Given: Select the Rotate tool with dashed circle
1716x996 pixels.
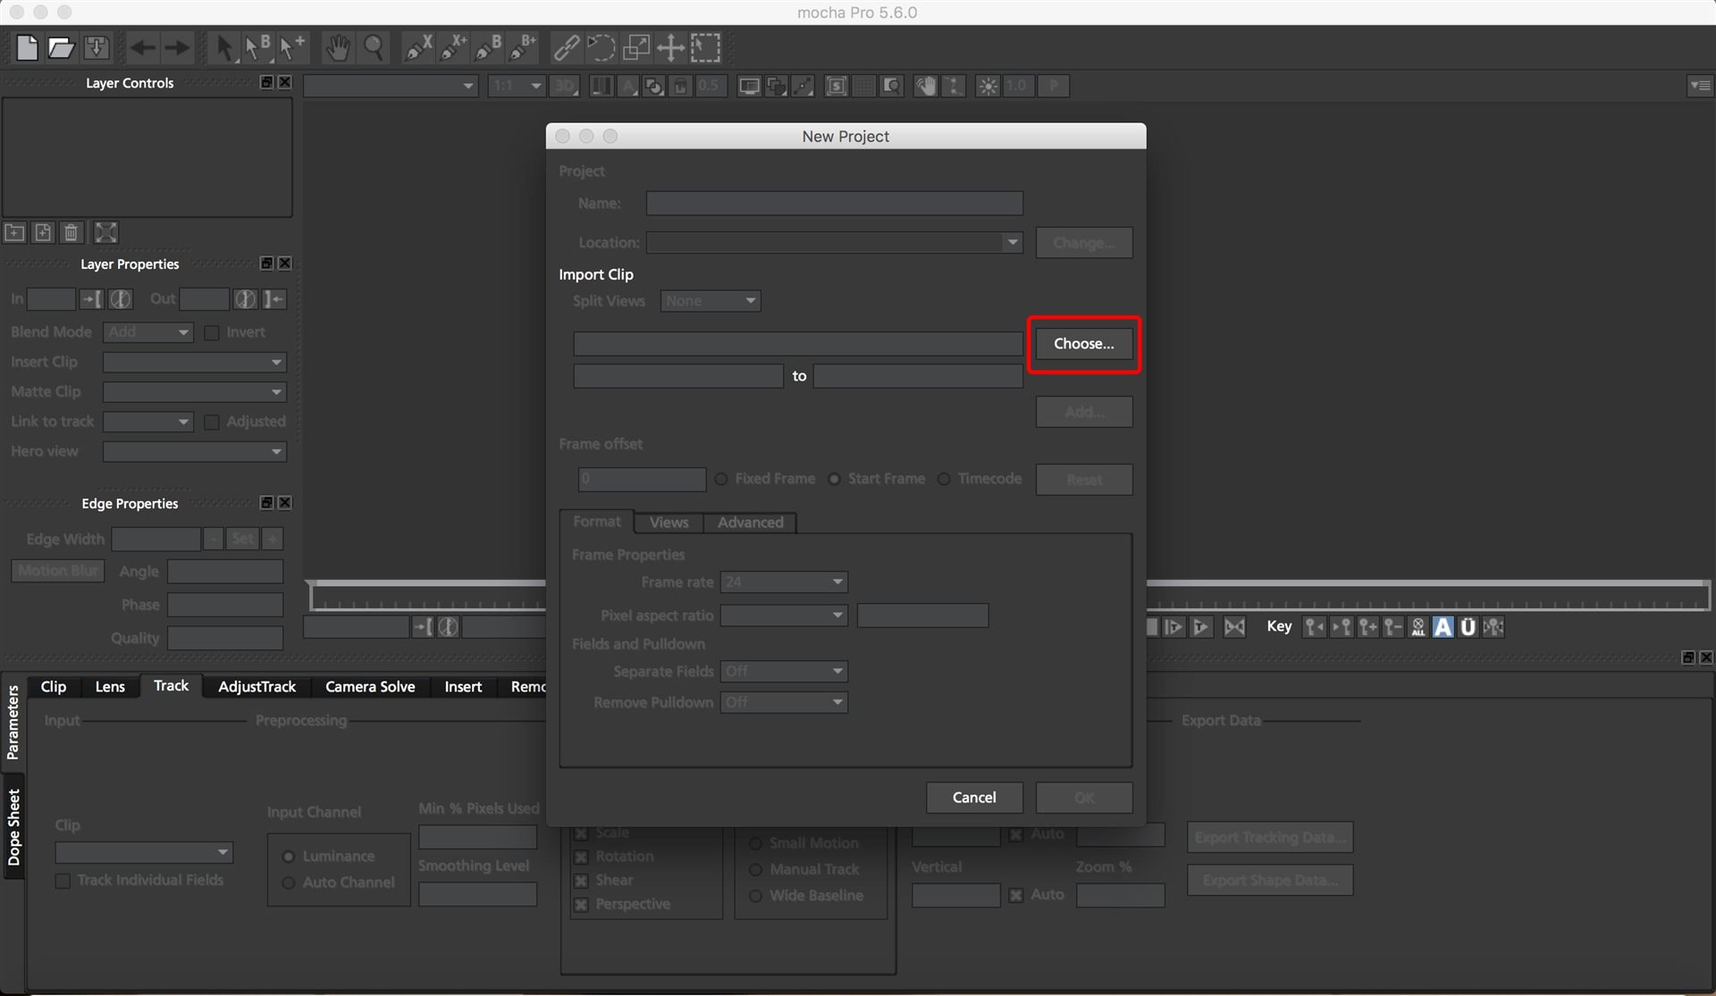Looking at the screenshot, I should coord(601,47).
